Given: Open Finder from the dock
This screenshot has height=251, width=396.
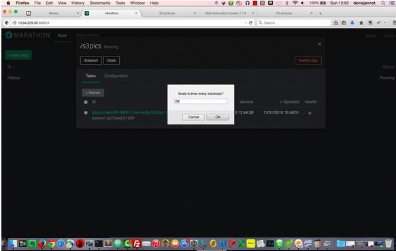Looking at the screenshot, I should coord(13,244).
